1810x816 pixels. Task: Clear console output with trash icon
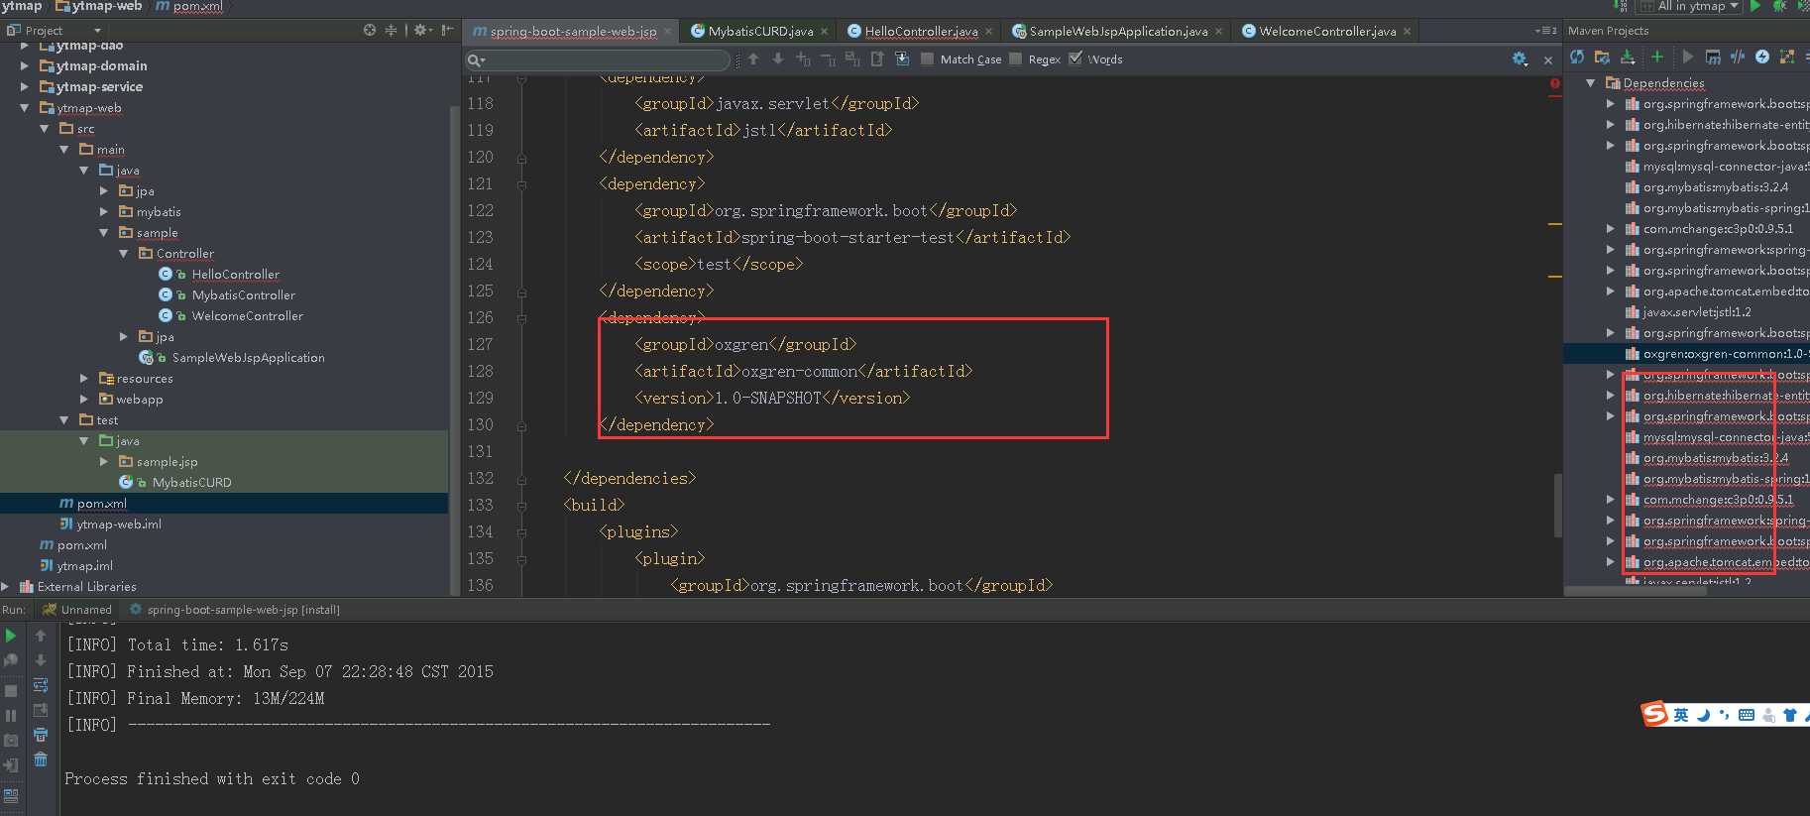coord(41,759)
